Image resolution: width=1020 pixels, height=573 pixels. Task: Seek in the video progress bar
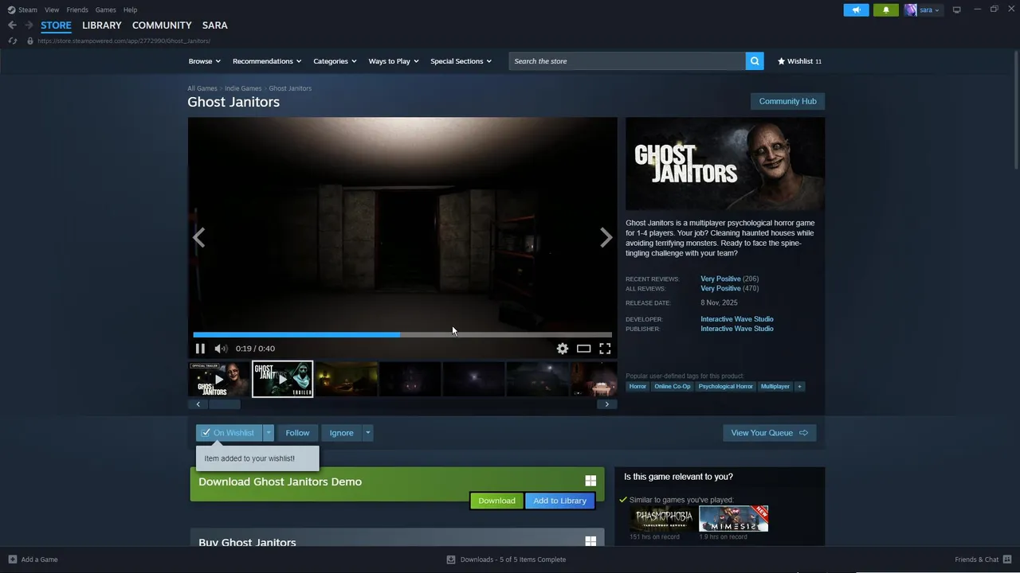[402, 335]
